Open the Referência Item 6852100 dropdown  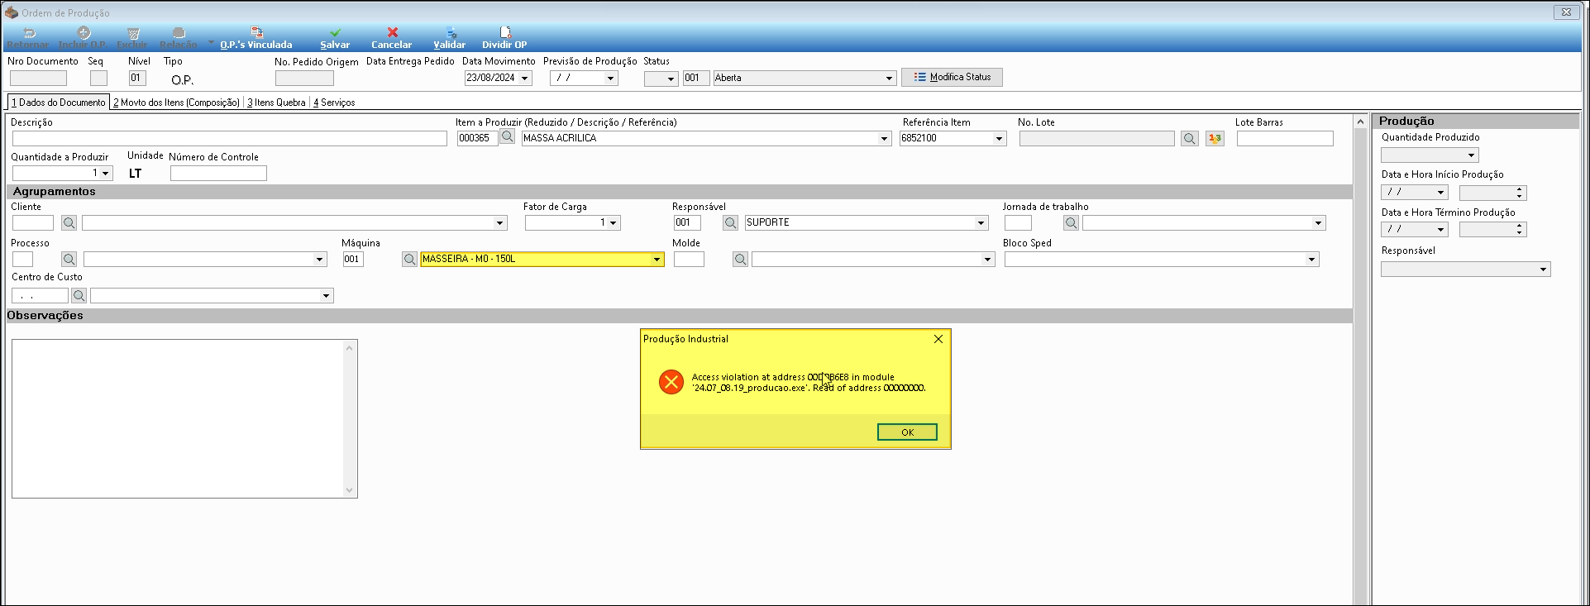pyautogui.click(x=999, y=139)
